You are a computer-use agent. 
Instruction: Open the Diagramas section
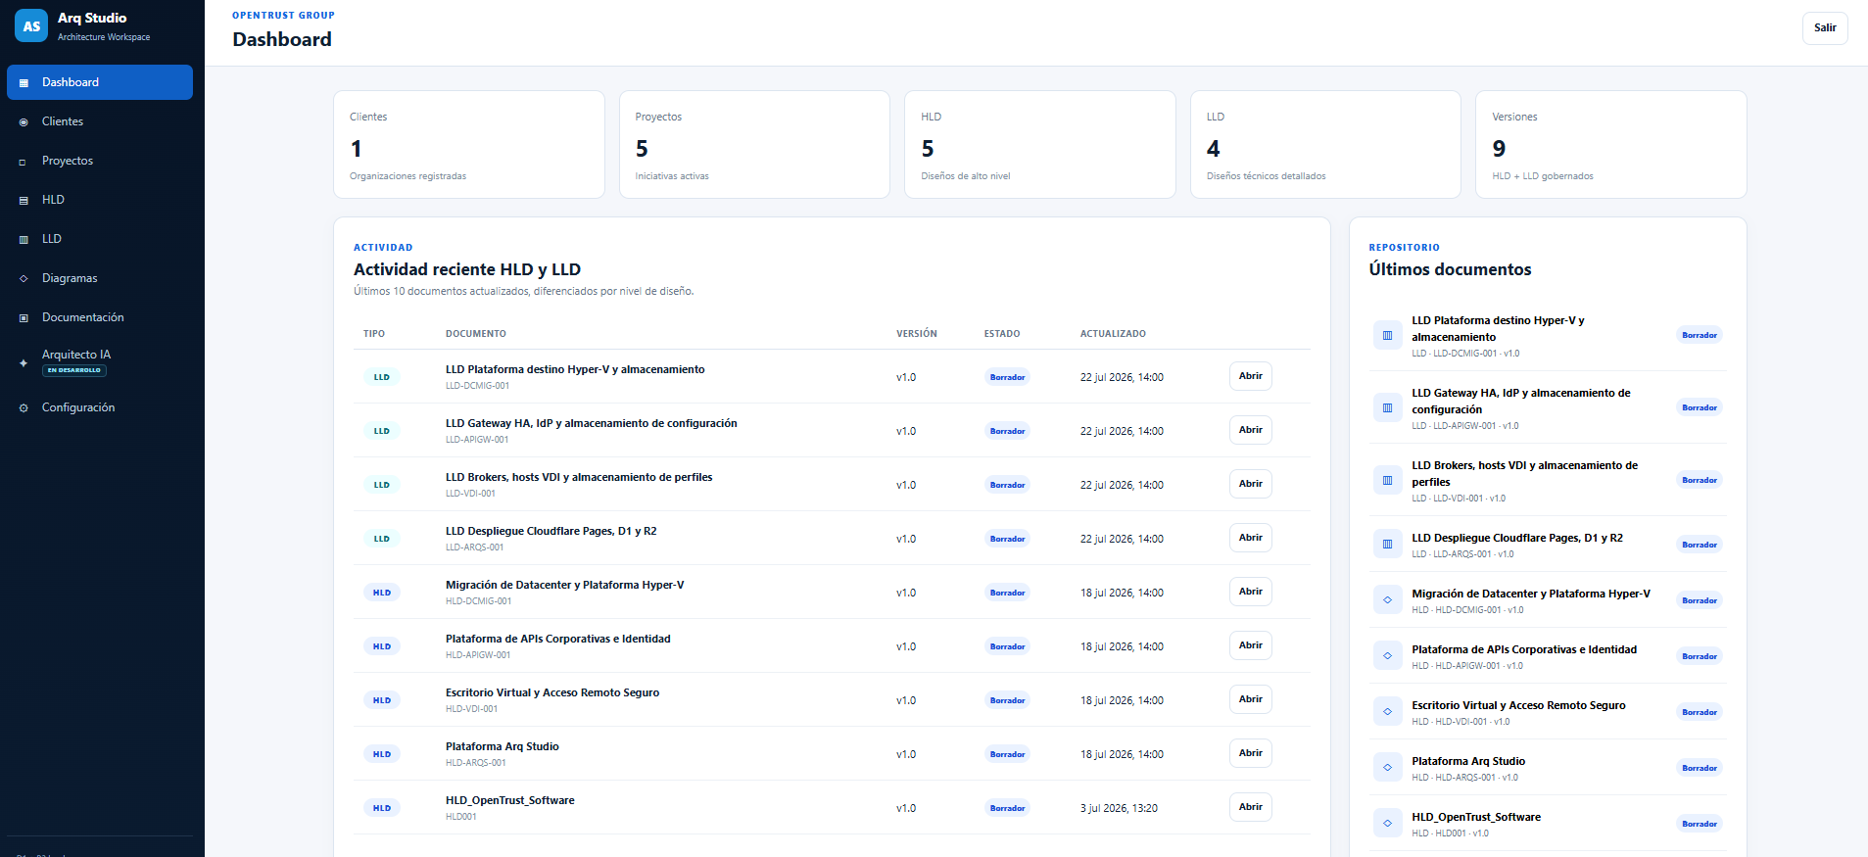tap(100, 278)
